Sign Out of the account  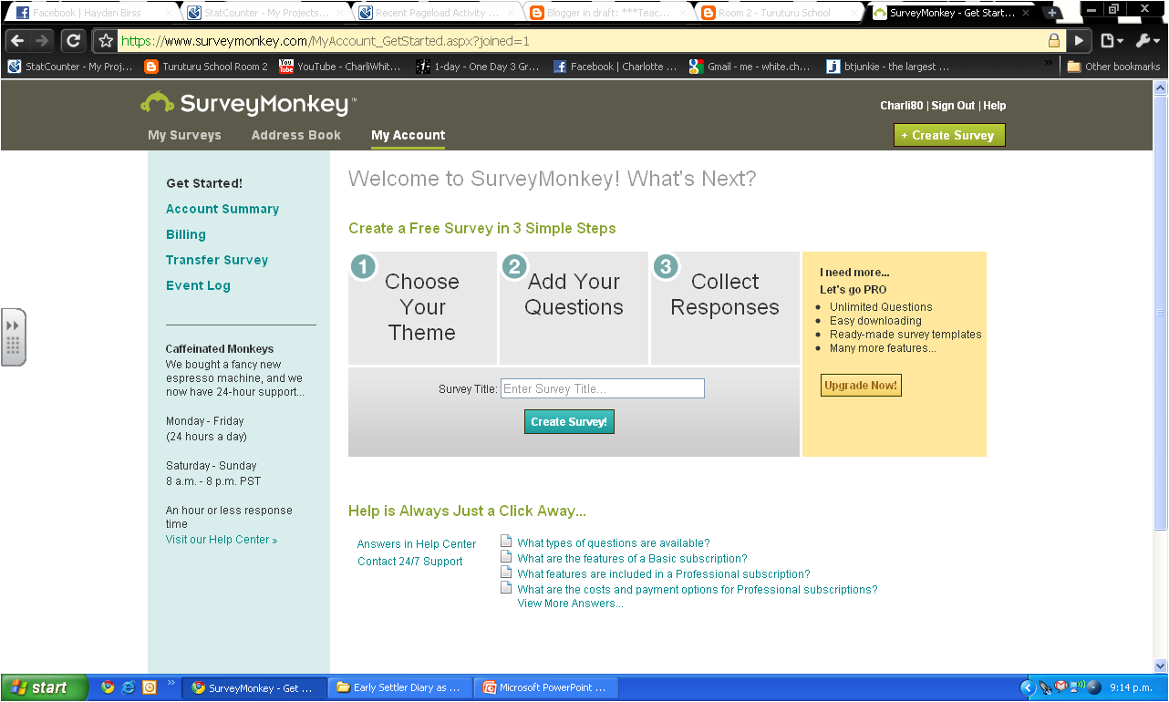[x=953, y=106]
